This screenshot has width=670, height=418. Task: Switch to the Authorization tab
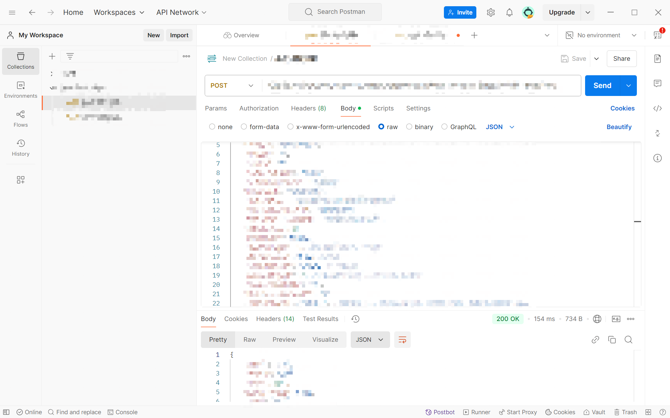pyautogui.click(x=259, y=108)
